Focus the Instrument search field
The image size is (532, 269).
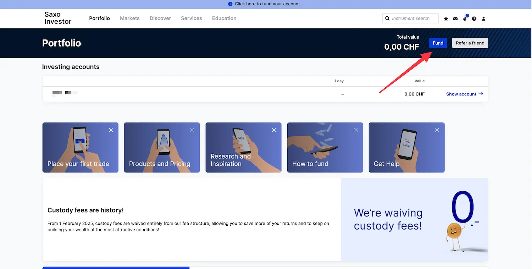tap(411, 18)
